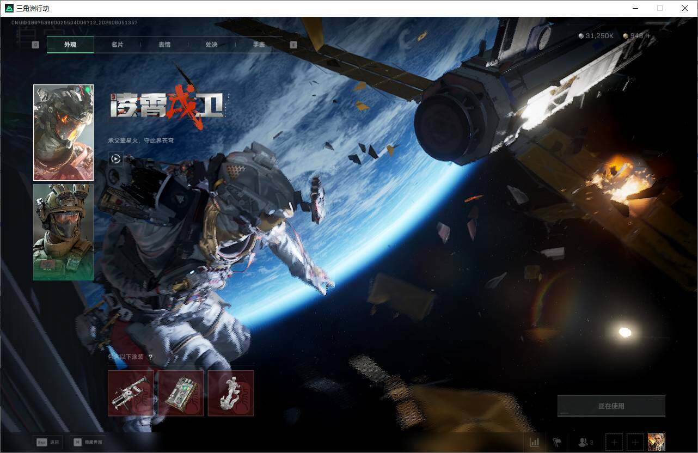This screenshot has width=698, height=453.
Task: Click the gold coin currency icon
Action: pos(626,36)
